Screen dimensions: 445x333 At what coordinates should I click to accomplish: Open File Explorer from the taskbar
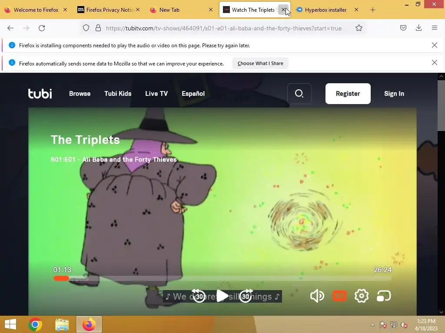tap(62, 324)
